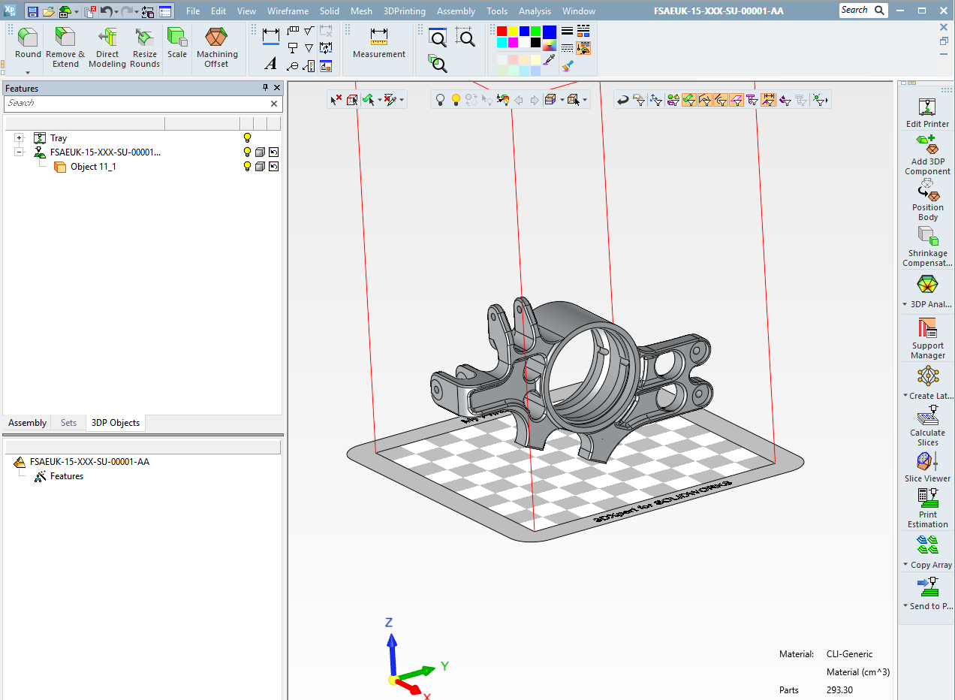Expand the Tray tree node

point(18,137)
